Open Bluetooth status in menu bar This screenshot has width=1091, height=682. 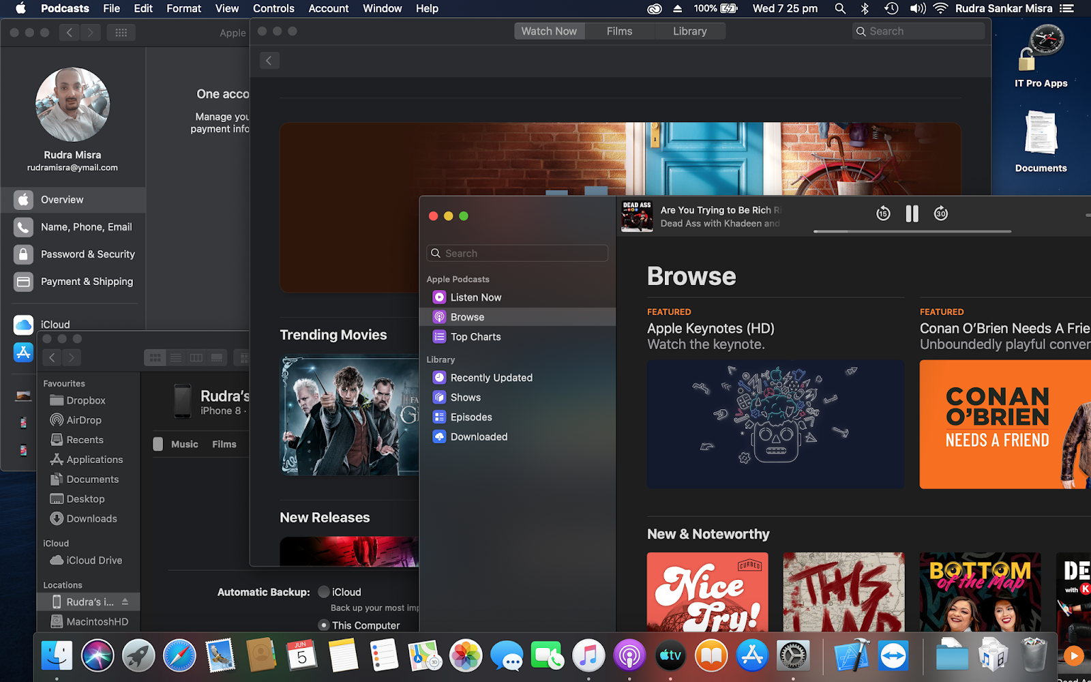pos(865,8)
